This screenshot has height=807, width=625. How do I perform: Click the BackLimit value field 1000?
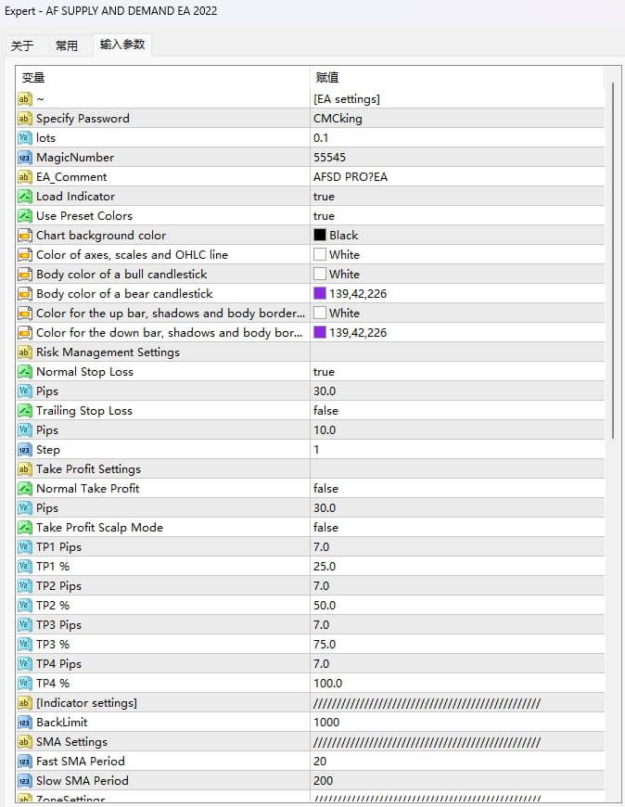pyautogui.click(x=327, y=723)
